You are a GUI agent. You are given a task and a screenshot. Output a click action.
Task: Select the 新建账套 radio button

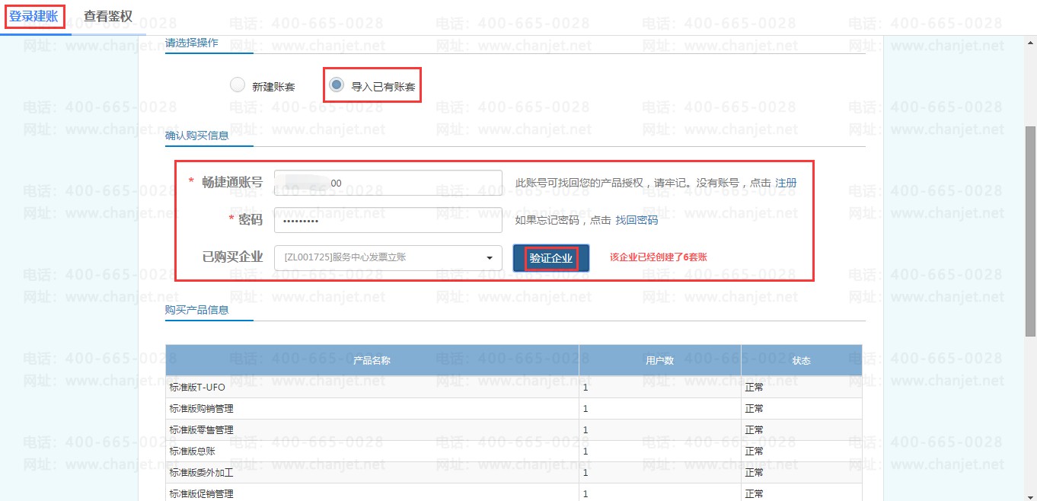click(x=238, y=85)
